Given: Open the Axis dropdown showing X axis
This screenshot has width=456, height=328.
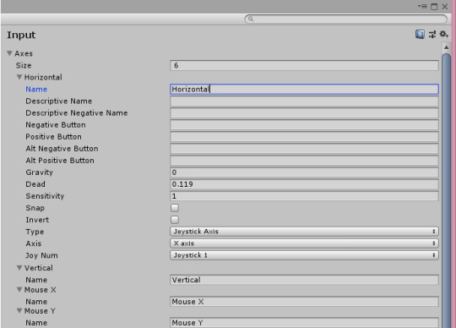Looking at the screenshot, I should point(304,243).
